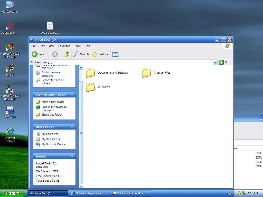This screenshot has width=263, height=197.
Task: Collapse the Details panel
Action: coord(72,156)
